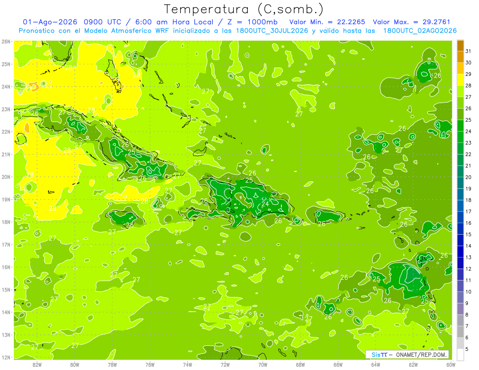Pick the brown colorbar swatch above 31

[x=460, y=45]
